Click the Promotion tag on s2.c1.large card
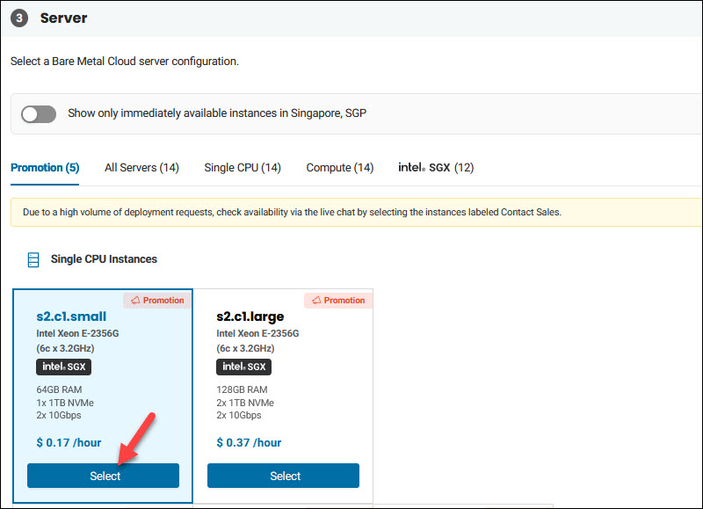 point(338,301)
